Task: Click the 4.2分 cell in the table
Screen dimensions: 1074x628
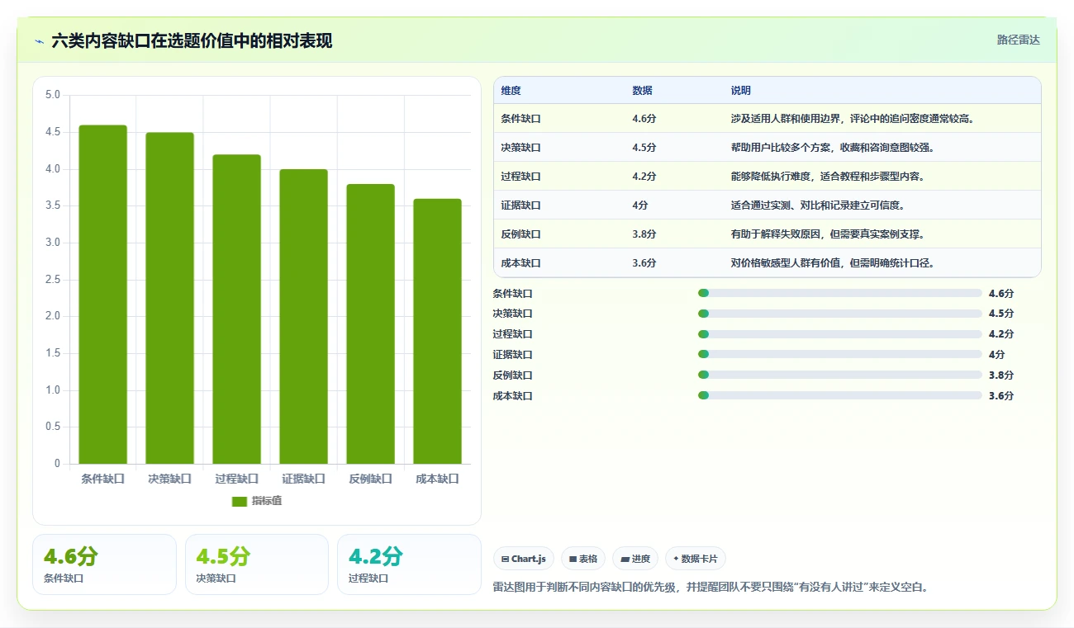Action: tap(644, 177)
